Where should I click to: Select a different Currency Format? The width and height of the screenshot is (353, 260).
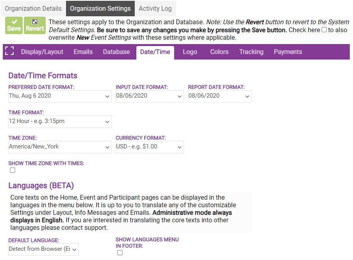[x=149, y=147]
